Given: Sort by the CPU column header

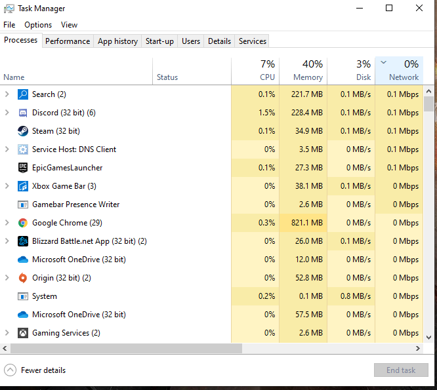Looking at the screenshot, I should click(x=255, y=71).
